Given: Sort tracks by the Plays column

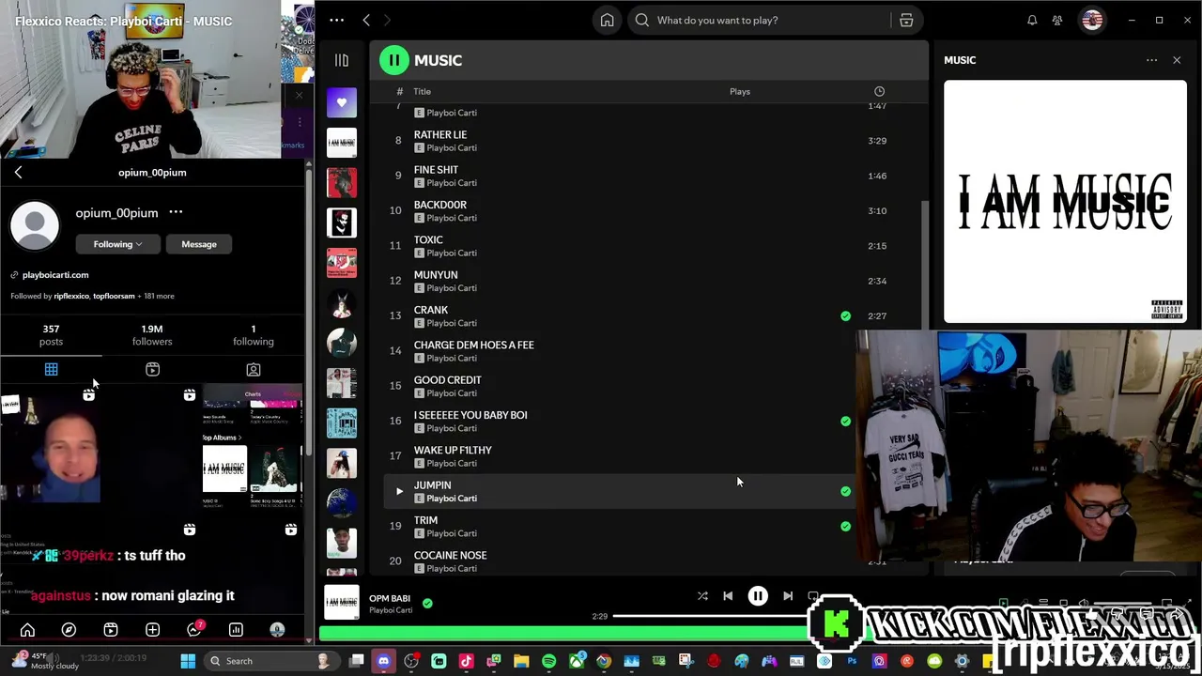Looking at the screenshot, I should pos(740,91).
